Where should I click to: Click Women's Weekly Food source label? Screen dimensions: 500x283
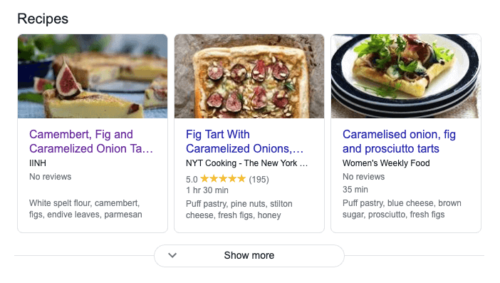(386, 163)
